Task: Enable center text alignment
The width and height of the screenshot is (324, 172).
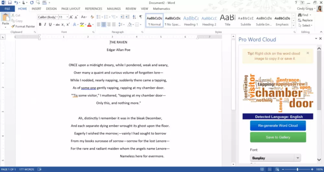Action: 104,25
